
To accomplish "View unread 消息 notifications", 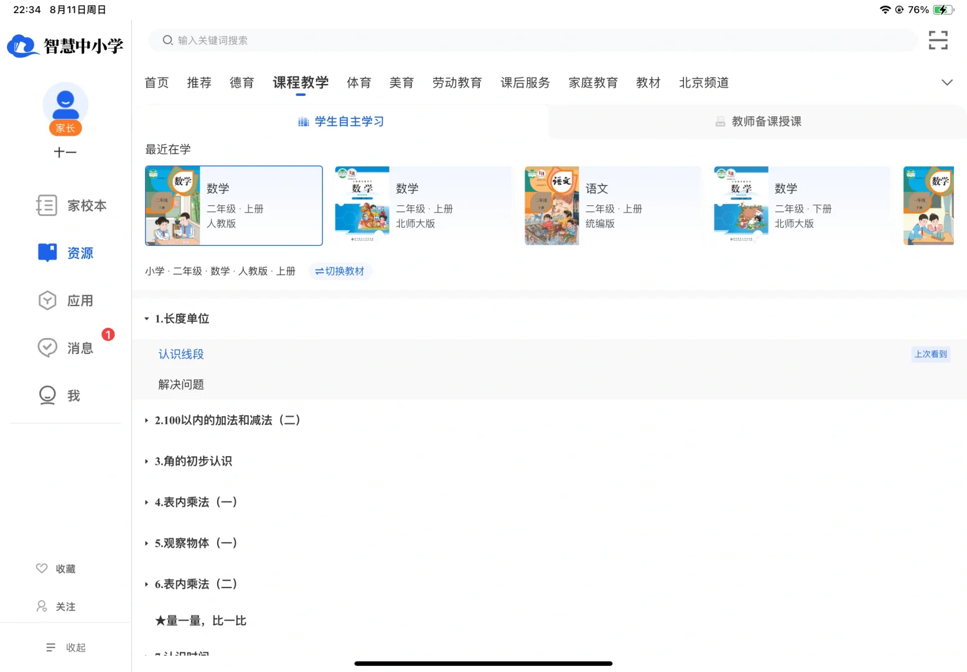I will [x=80, y=348].
